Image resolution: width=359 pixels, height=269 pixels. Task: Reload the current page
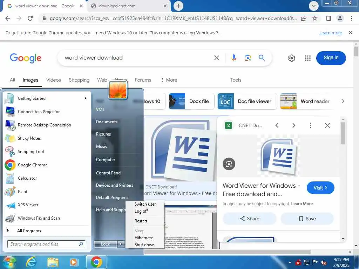click(30, 18)
